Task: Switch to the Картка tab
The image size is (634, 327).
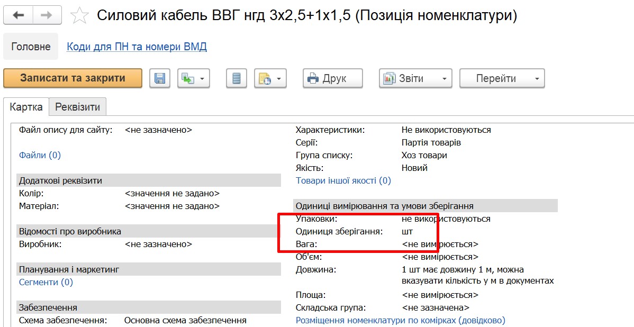Action: point(26,107)
